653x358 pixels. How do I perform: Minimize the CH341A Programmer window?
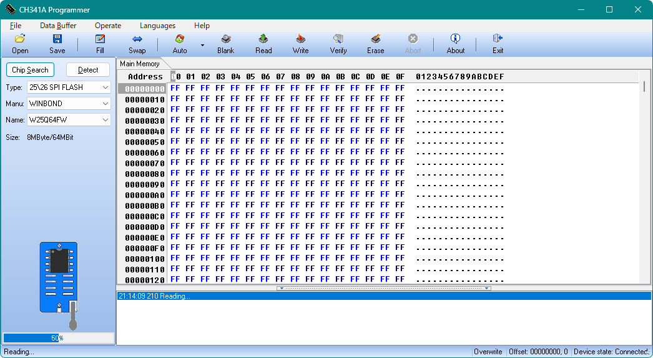point(581,9)
